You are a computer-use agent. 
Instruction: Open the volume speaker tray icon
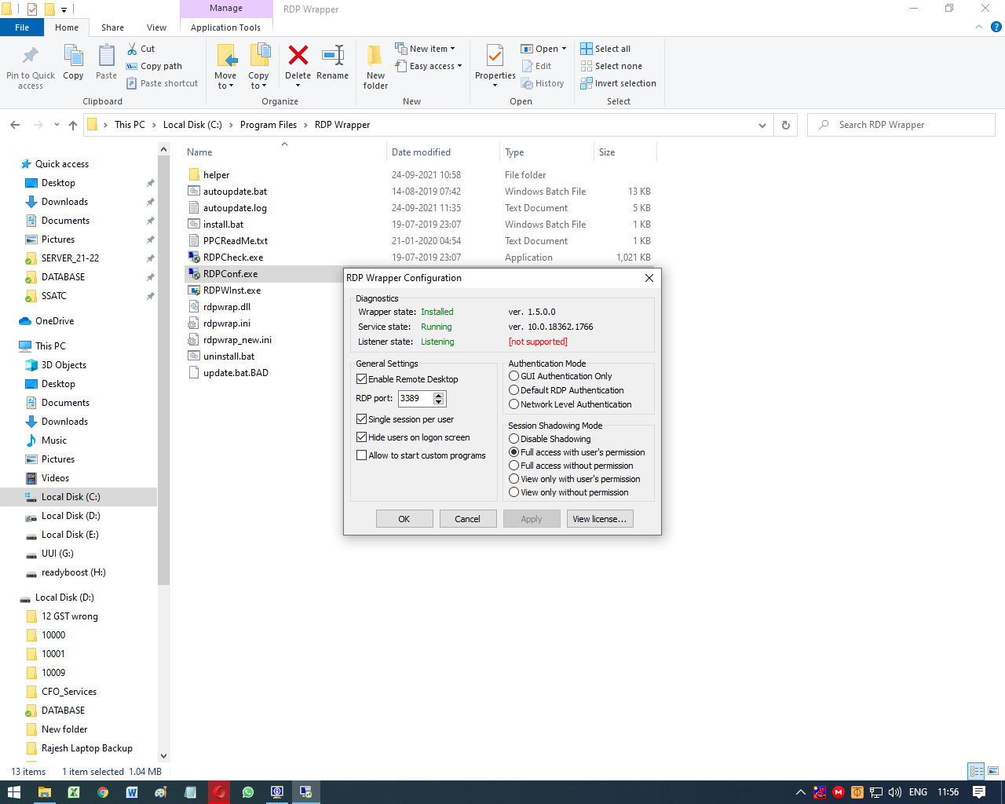(x=895, y=792)
